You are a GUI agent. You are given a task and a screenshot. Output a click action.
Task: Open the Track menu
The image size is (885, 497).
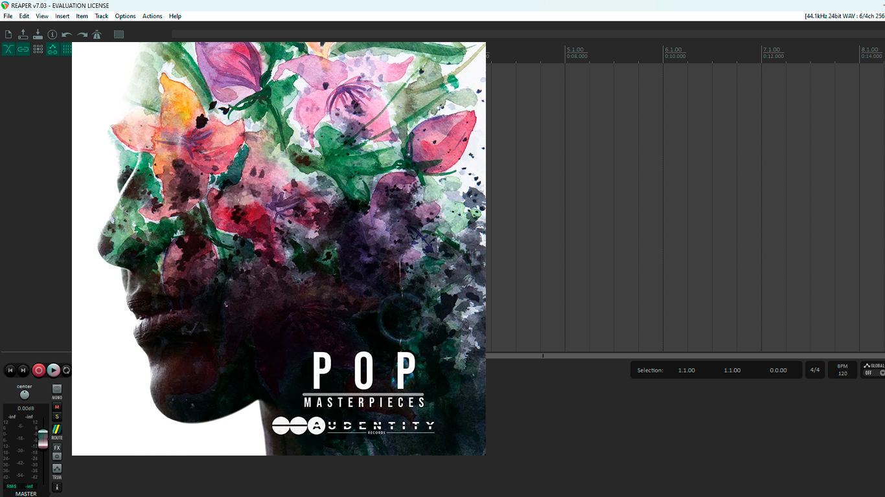click(102, 16)
